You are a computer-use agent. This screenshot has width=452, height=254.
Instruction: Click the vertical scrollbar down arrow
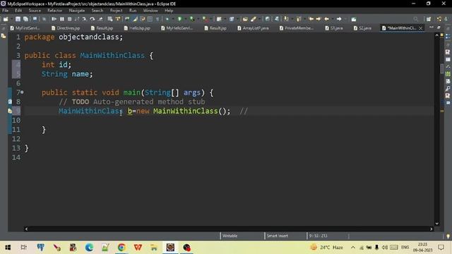(x=436, y=224)
